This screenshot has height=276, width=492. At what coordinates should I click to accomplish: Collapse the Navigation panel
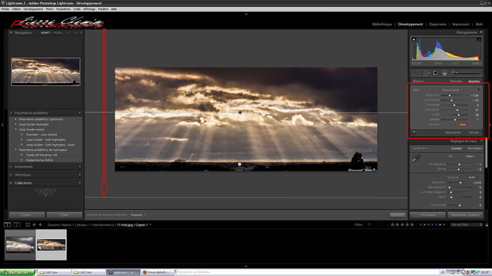(11, 33)
